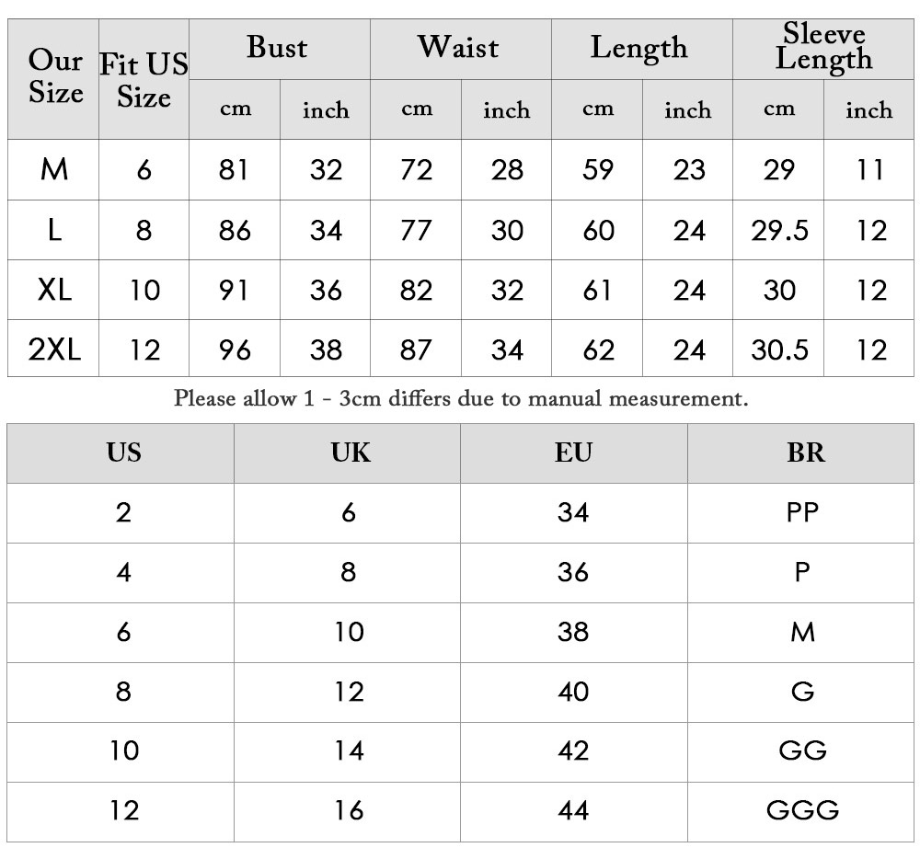Viewport: 920px width, 859px height.
Task: Select the EU size 40 cell
Action: [x=573, y=692]
